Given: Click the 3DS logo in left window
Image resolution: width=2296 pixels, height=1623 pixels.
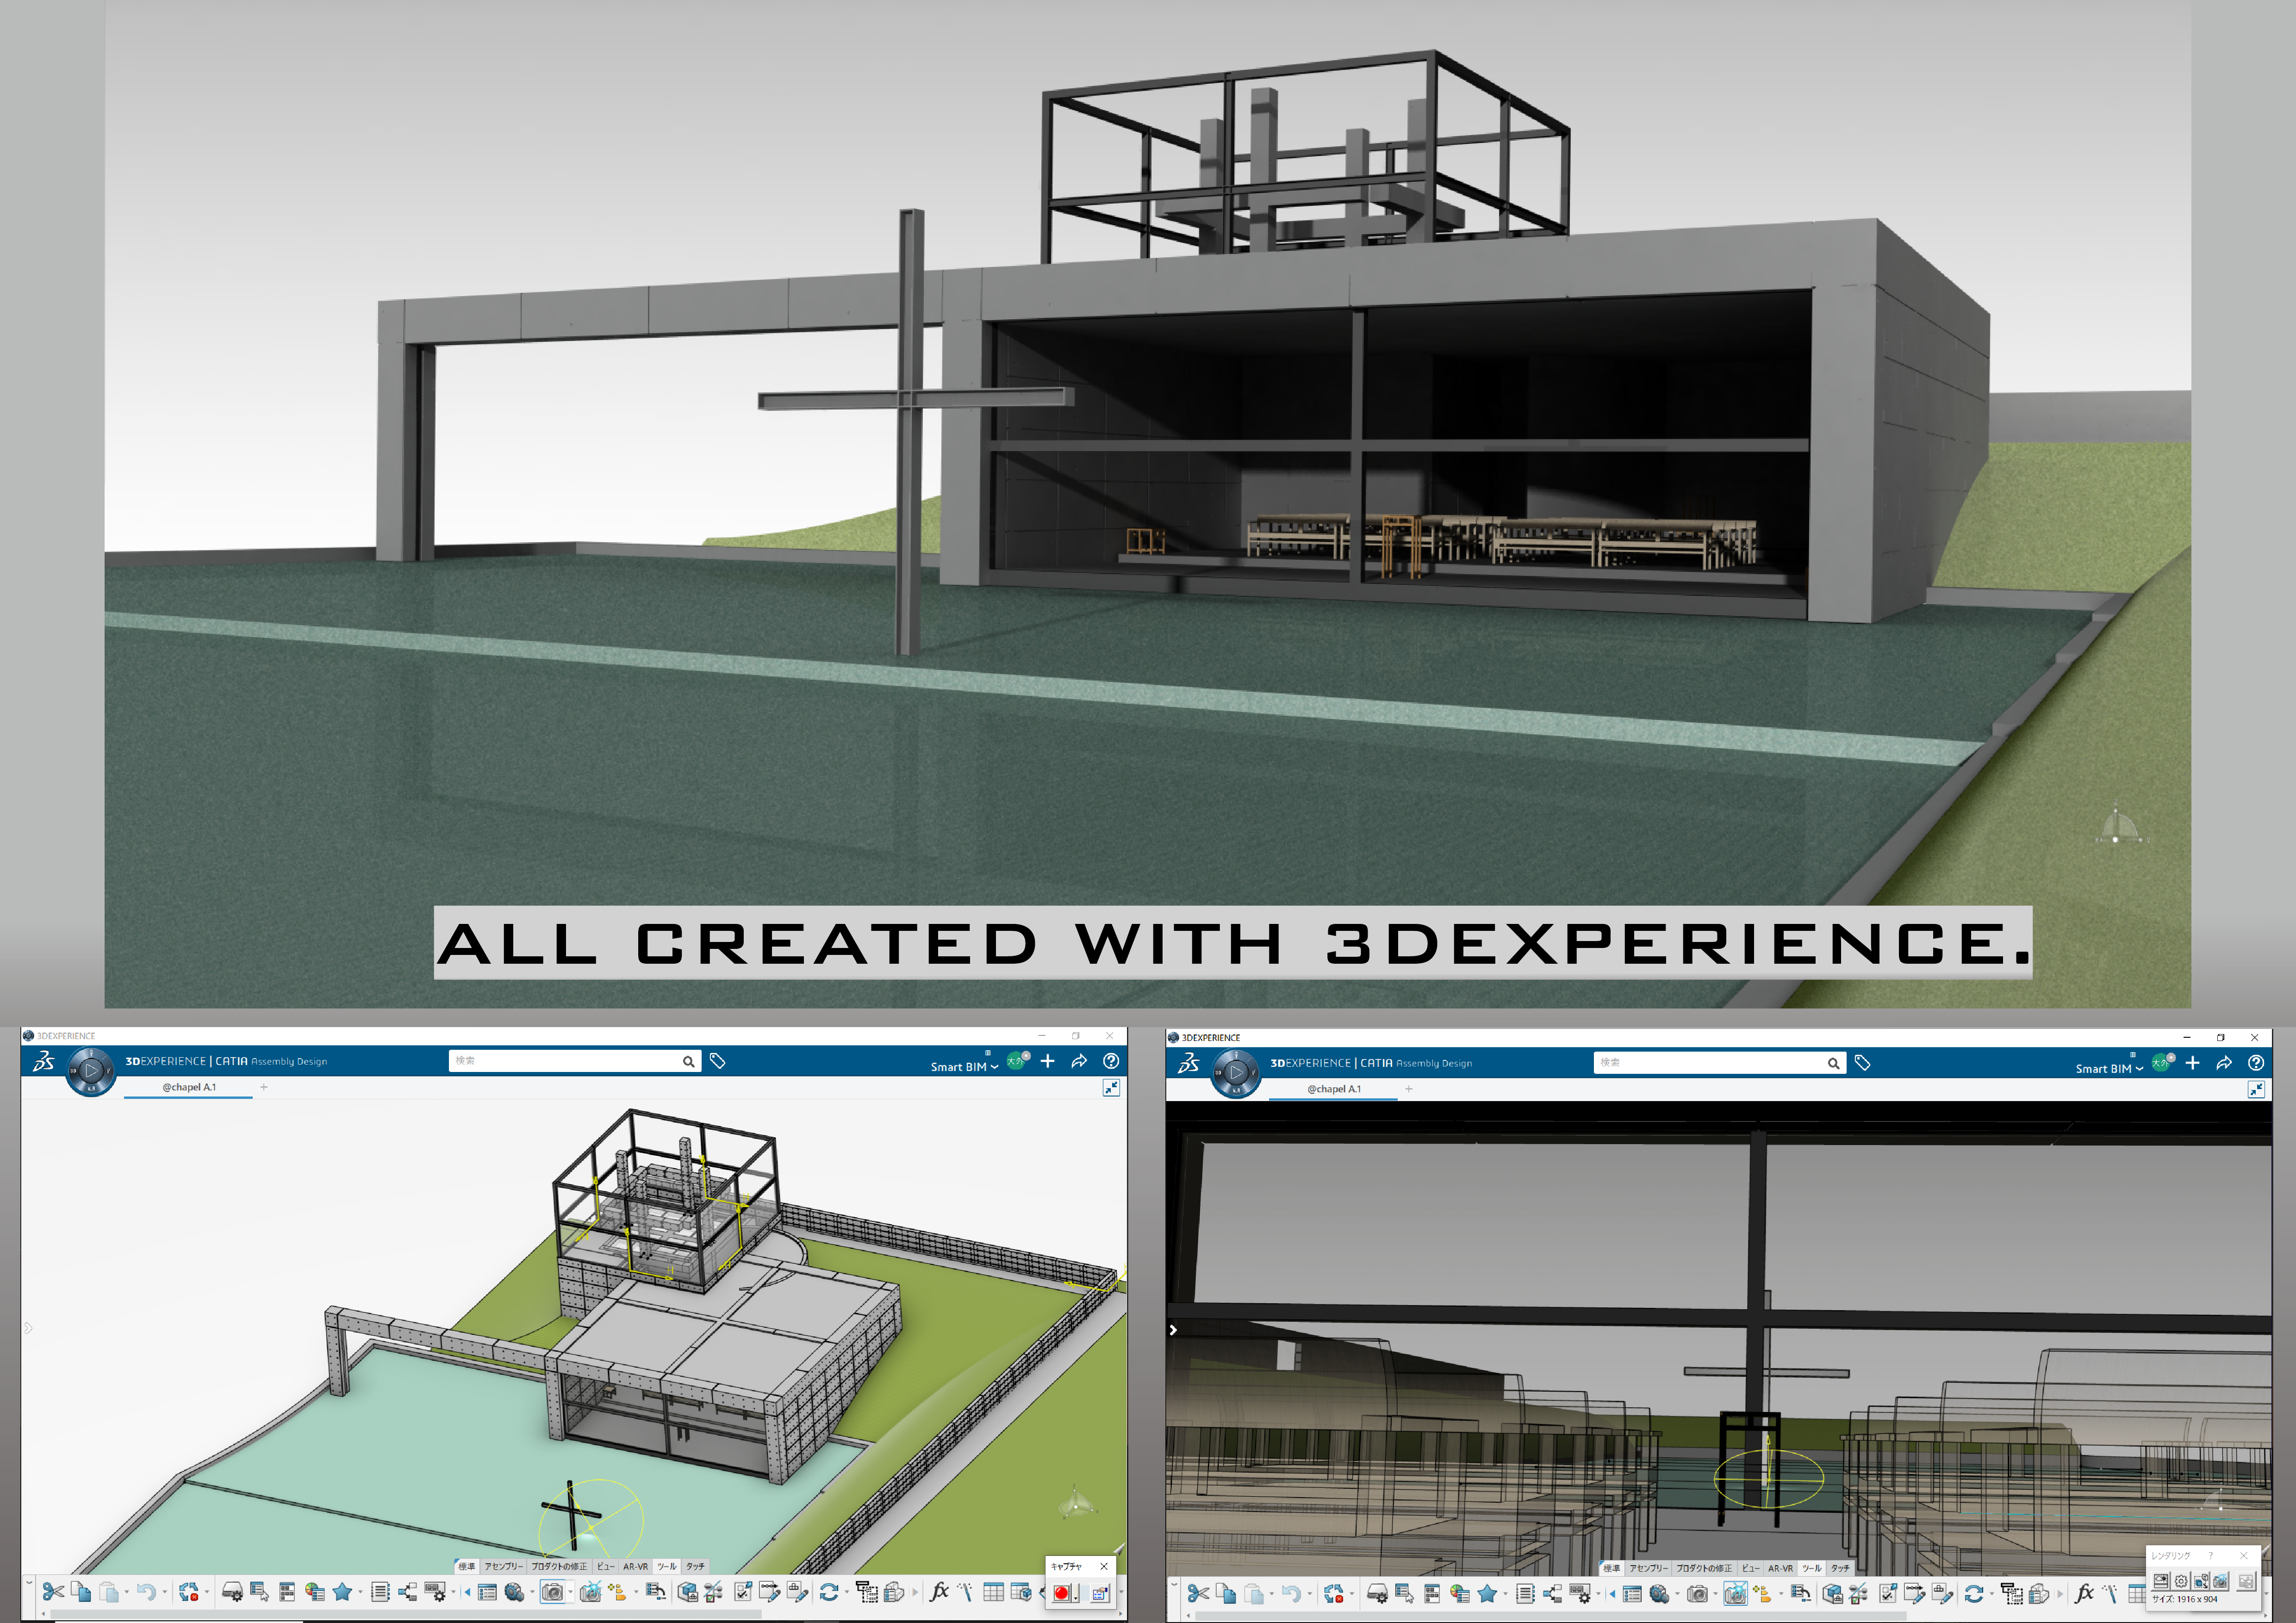Looking at the screenshot, I should pos(43,1061).
